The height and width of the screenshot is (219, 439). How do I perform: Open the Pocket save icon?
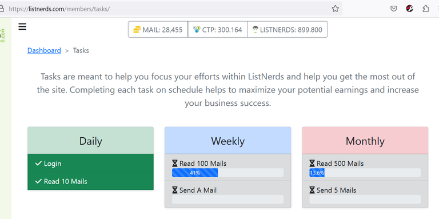394,9
